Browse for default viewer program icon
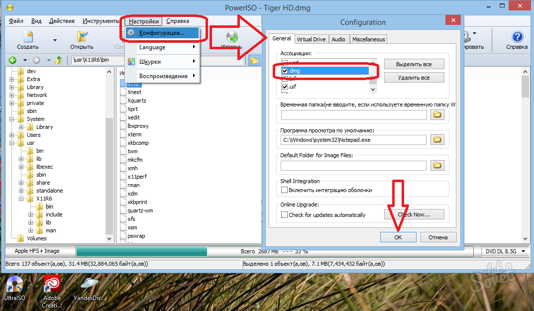 pyautogui.click(x=437, y=139)
